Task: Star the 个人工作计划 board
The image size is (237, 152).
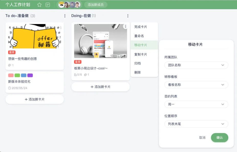Action: pos(39,5)
